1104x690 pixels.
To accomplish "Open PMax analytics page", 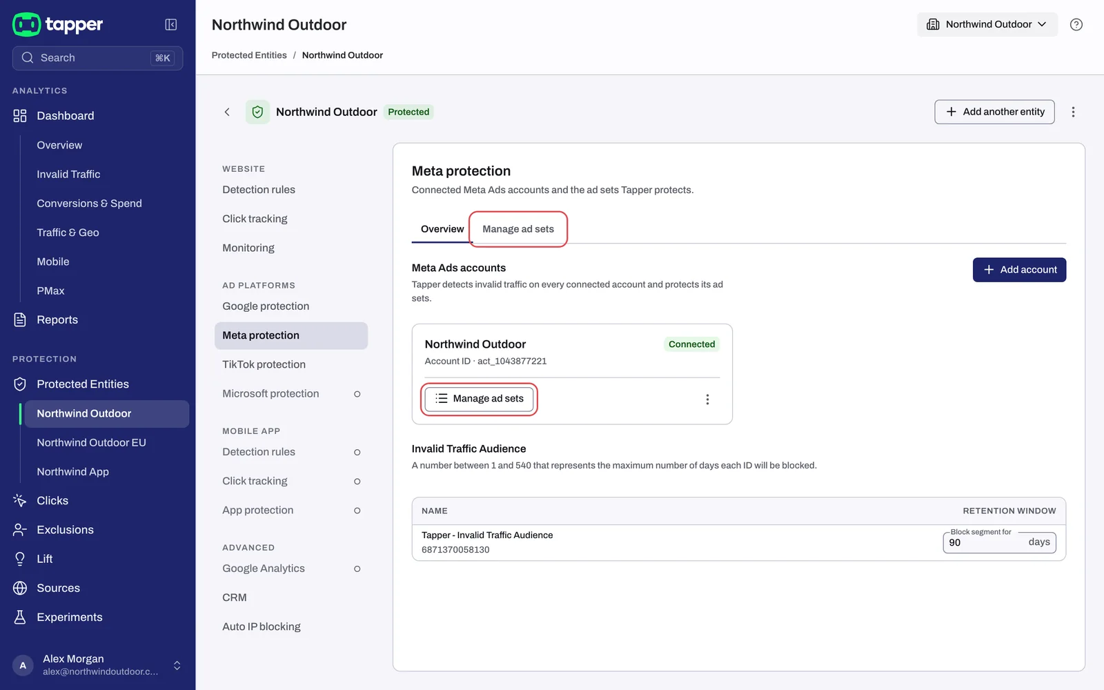I will click(x=50, y=290).
